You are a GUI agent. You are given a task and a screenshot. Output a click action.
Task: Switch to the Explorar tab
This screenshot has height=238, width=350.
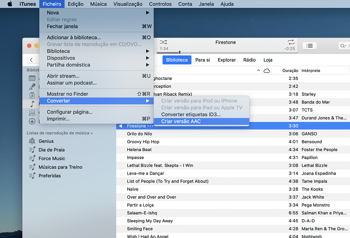227,60
